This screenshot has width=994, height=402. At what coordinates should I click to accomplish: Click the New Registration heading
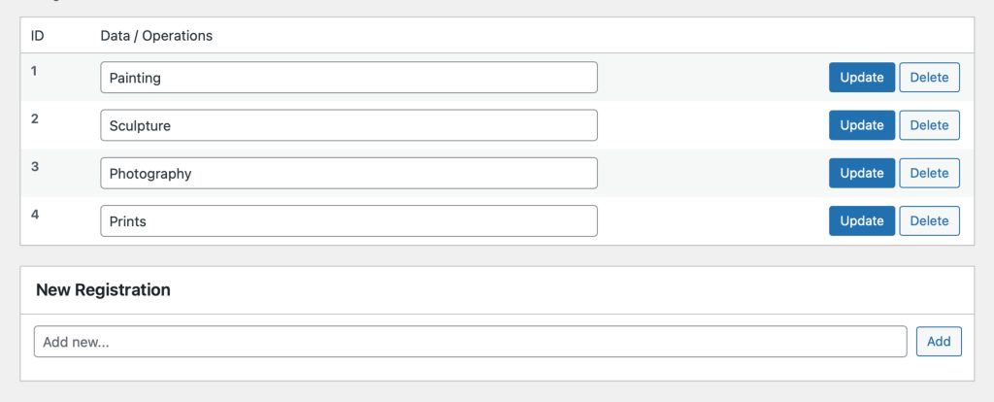[x=103, y=289]
